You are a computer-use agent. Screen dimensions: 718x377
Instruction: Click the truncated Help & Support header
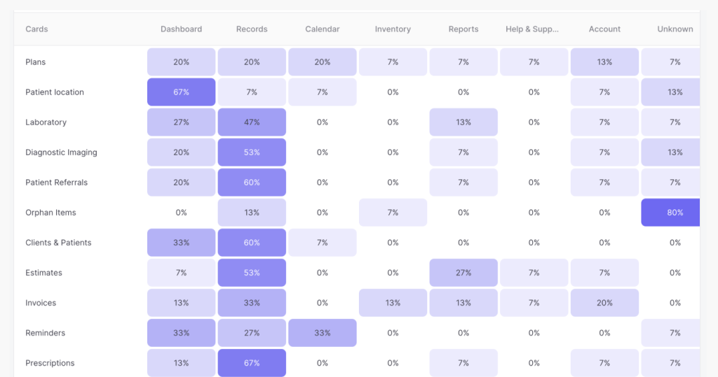click(534, 29)
